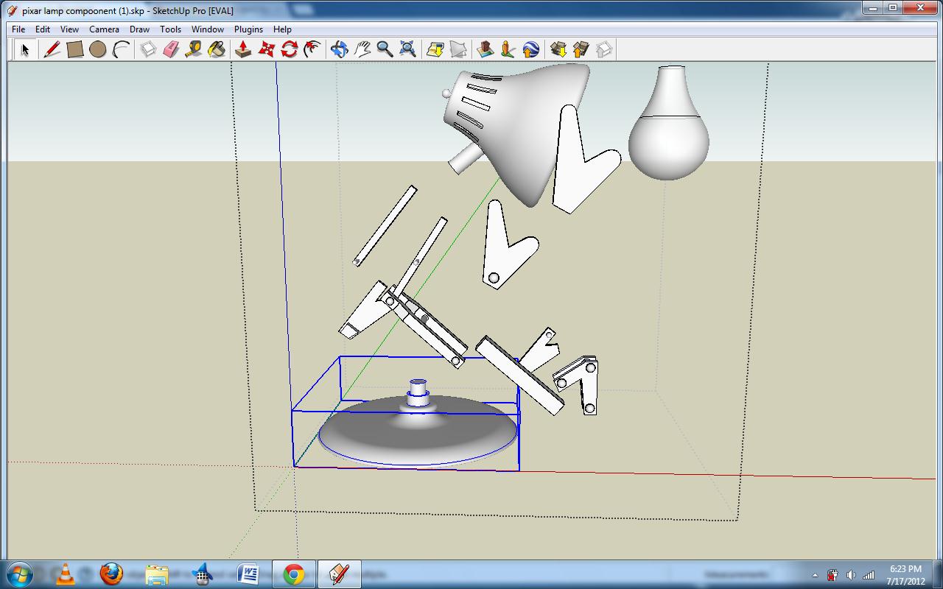
Task: Open the File menu
Action: point(18,29)
